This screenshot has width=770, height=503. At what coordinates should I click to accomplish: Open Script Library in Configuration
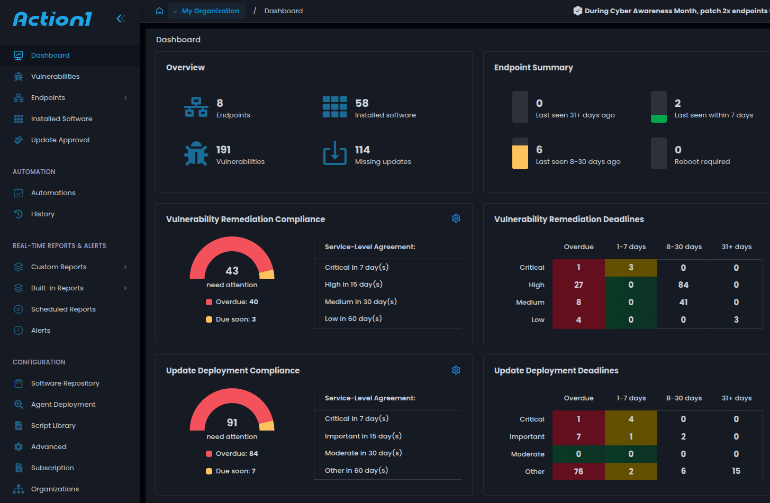53,426
